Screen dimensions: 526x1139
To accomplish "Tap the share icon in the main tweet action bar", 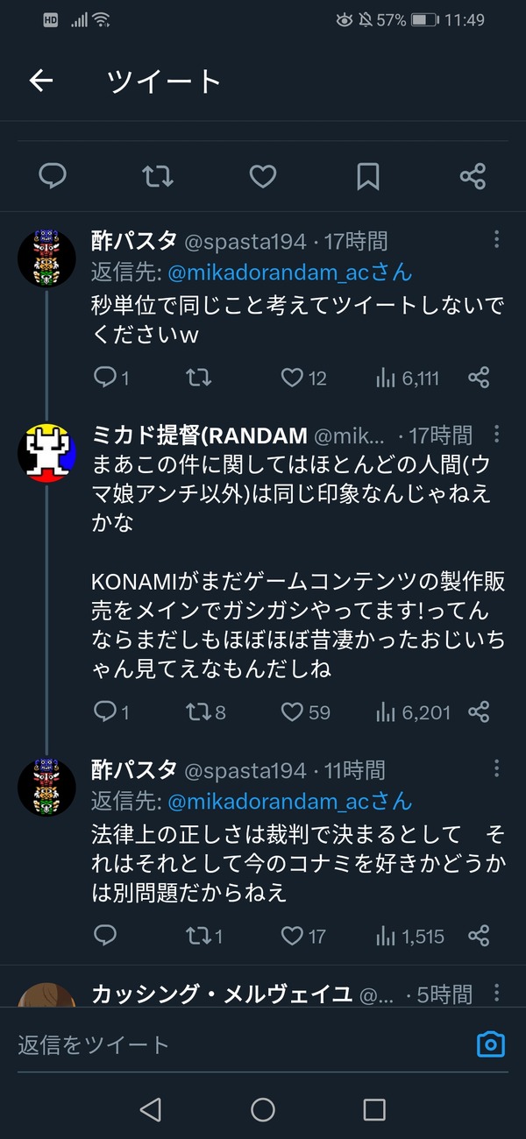I will pos(473,177).
